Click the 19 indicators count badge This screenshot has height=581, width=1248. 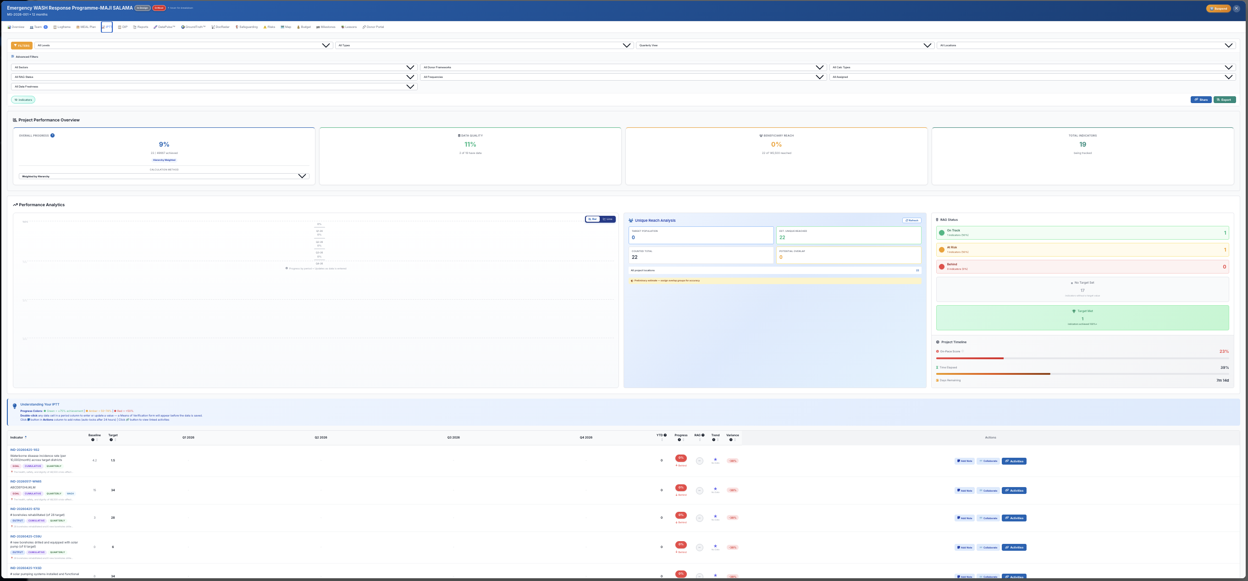[23, 100]
